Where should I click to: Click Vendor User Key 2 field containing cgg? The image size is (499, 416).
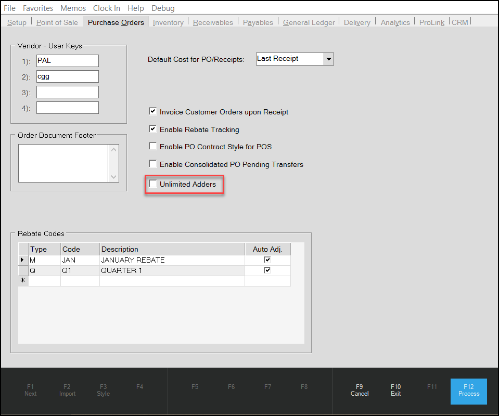[68, 76]
